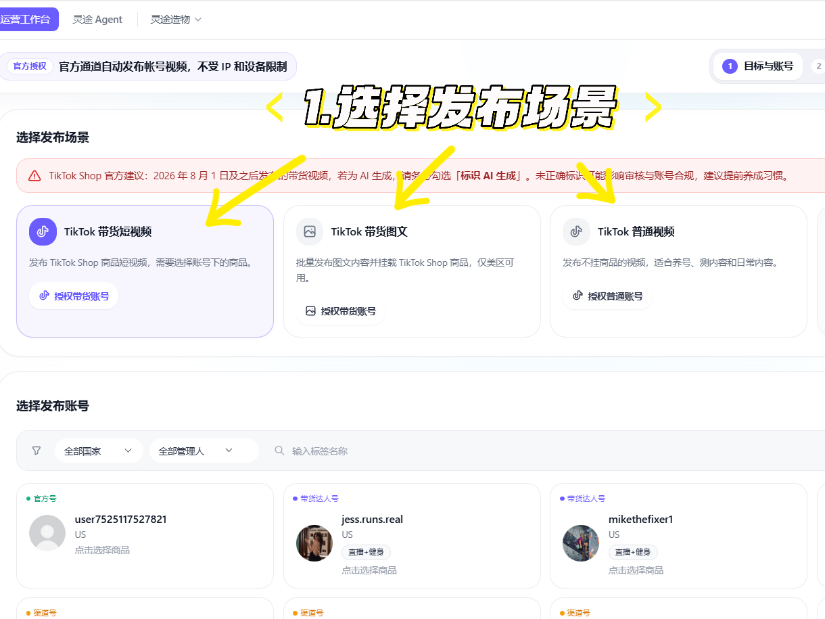Click 直播+健身 tag on jess.runs.real

click(x=366, y=552)
